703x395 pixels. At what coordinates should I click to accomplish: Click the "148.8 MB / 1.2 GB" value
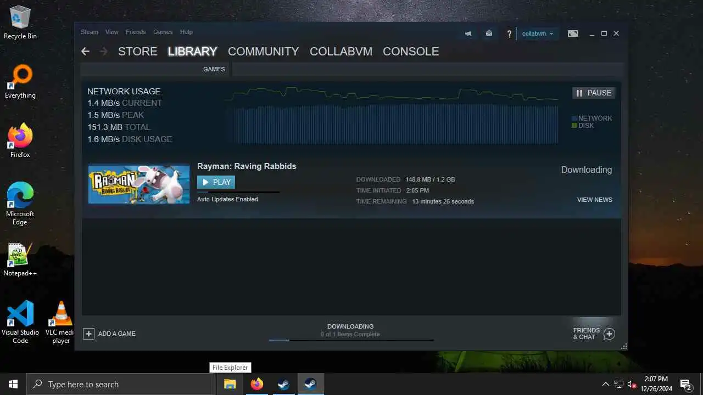coord(430,179)
